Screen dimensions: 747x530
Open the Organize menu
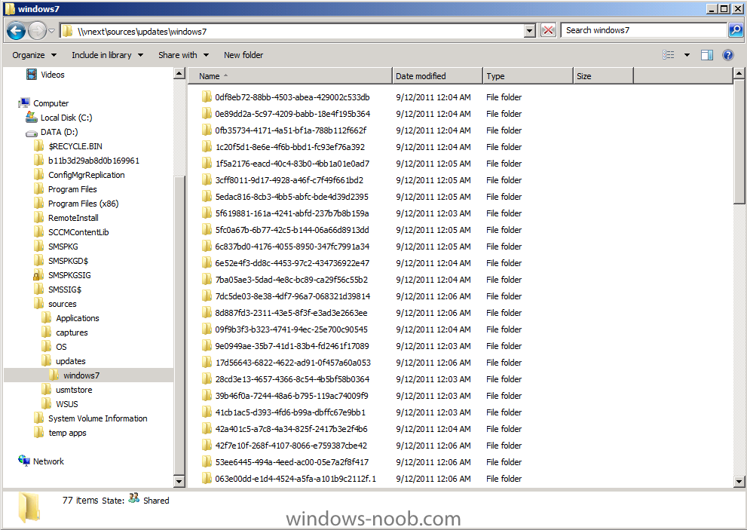pos(35,55)
